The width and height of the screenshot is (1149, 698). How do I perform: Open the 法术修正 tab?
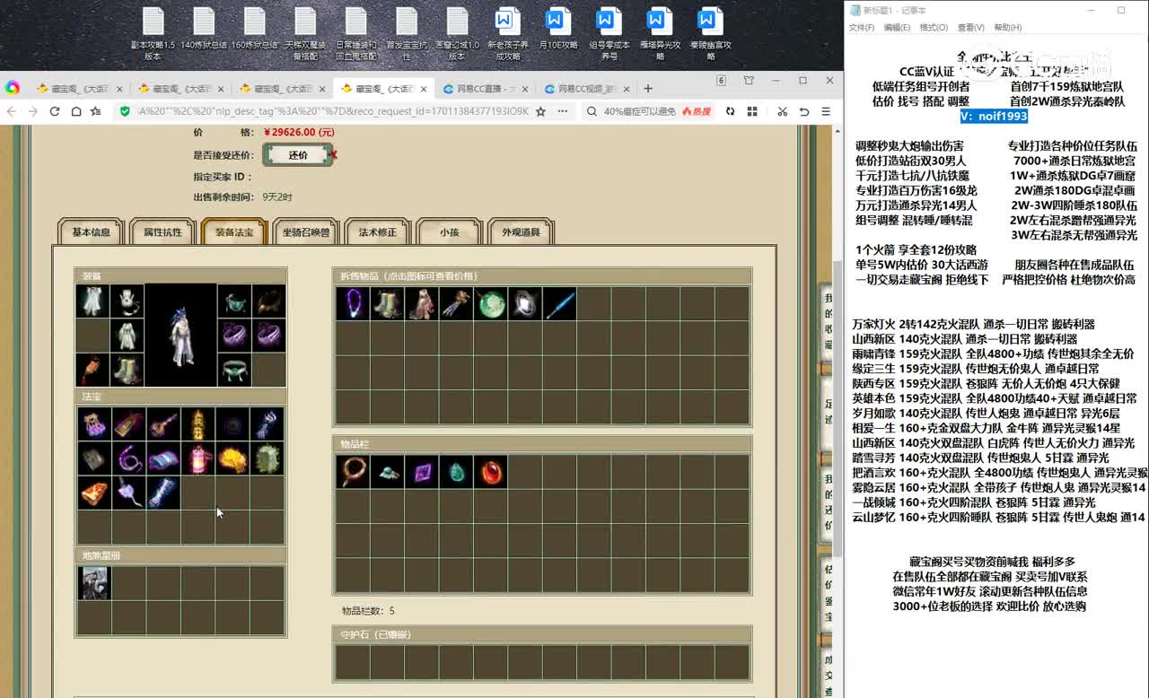point(378,232)
